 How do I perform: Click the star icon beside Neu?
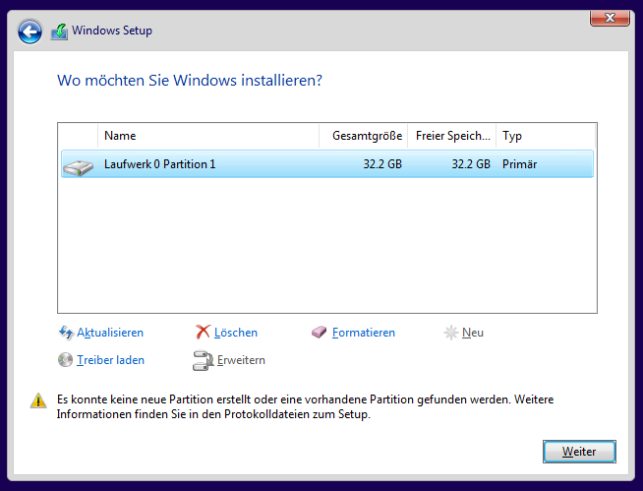tap(450, 333)
